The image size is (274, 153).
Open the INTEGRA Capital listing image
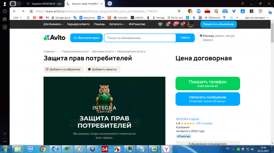(x=104, y=111)
